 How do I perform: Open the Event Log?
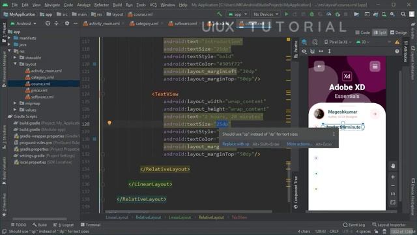[354, 225]
